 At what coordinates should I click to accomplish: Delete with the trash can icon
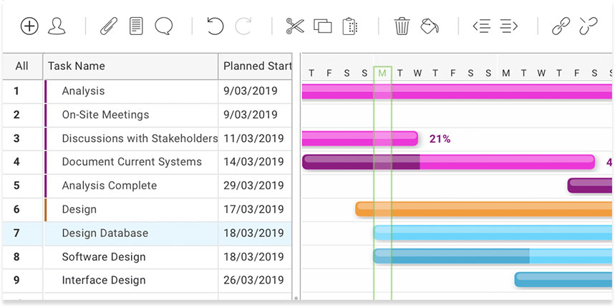pos(402,26)
